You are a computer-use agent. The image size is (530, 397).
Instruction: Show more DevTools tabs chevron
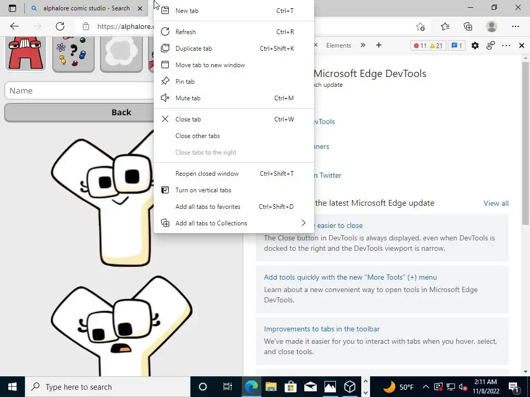tap(363, 45)
